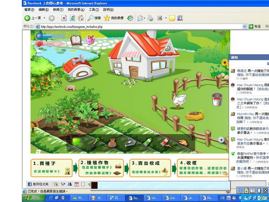Click the CH language indicator in taskbar
This screenshot has width=269, height=202.
point(222,198)
